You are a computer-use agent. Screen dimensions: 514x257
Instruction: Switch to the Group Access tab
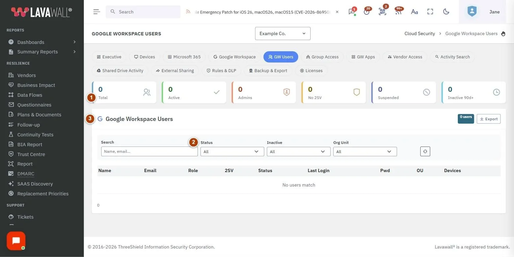pyautogui.click(x=322, y=57)
